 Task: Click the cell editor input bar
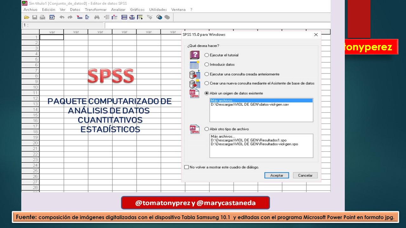(217, 25)
